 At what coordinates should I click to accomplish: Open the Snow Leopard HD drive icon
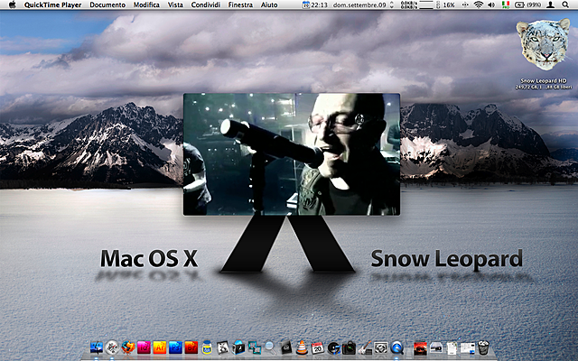coord(544,45)
